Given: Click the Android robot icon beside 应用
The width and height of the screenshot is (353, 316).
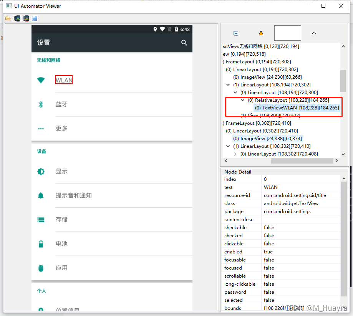Looking at the screenshot, I should pos(41,268).
